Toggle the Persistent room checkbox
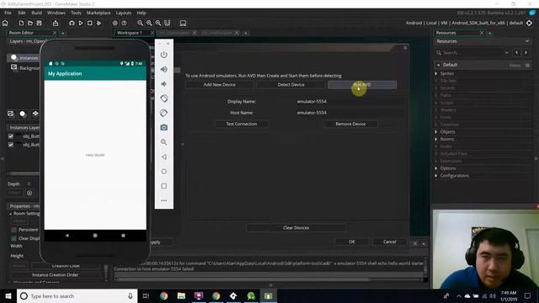Screen dimensions: 539x303 coord(13,230)
